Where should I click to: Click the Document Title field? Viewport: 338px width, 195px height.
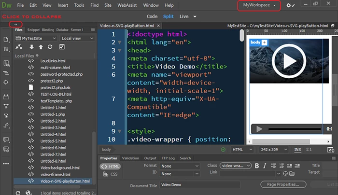[x=199, y=185]
